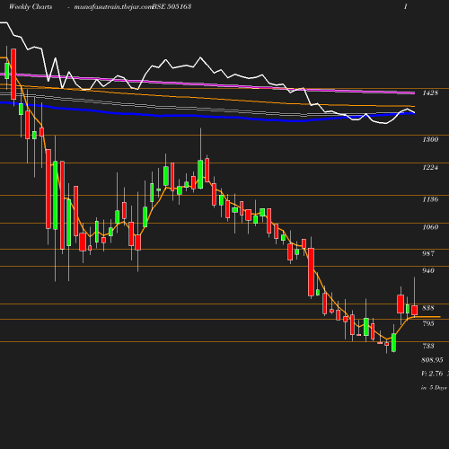The image size is (449, 449).
Task: Click the "BSE 505163" symbol label
Action: coord(172,6)
